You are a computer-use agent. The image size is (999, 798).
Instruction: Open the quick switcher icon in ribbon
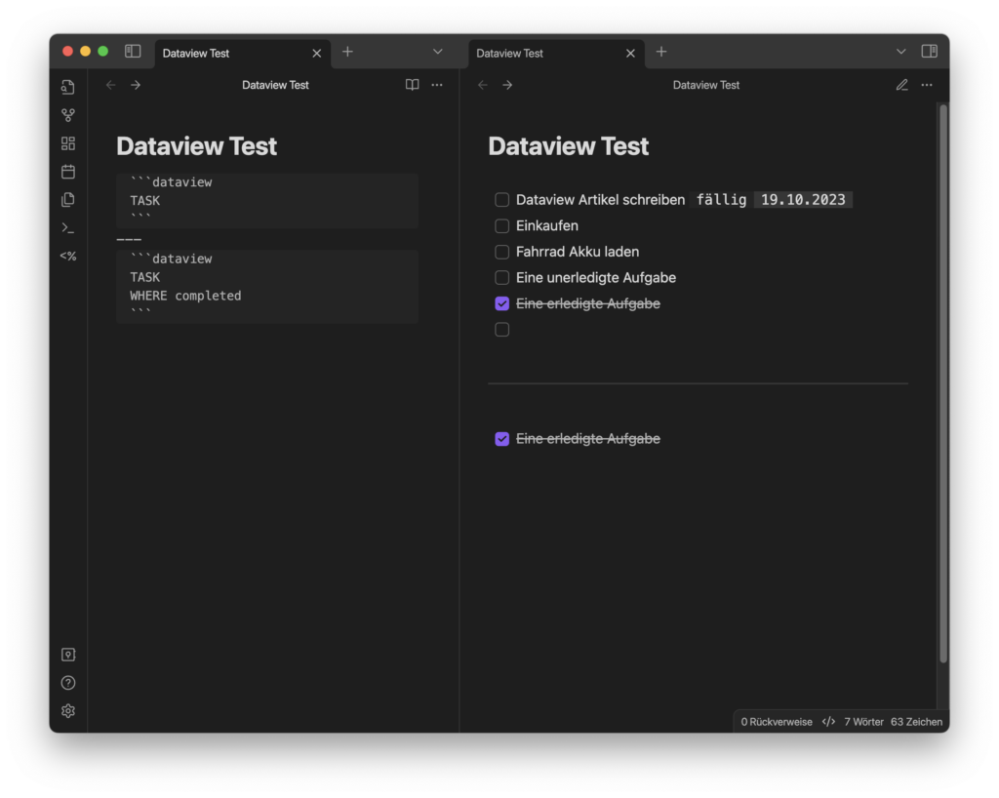pyautogui.click(x=68, y=87)
